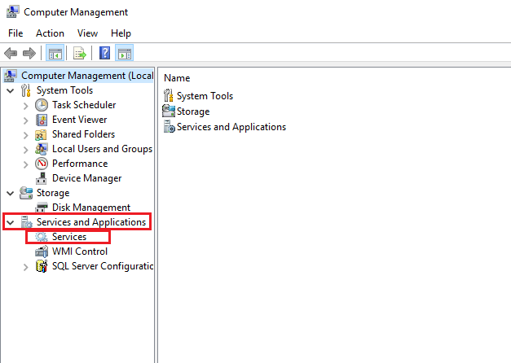Click the Export List toolbar icon

pyautogui.click(x=80, y=53)
